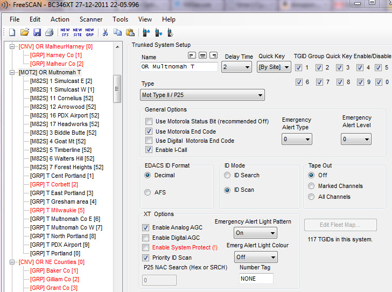Select Marked Channels tape out
Viewport: 392px width, 292px height.
click(311, 186)
